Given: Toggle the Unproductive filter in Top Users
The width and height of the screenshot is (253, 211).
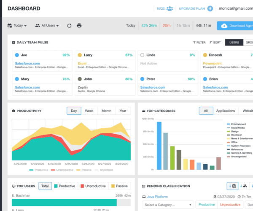Looking at the screenshot, I should click(94, 186).
